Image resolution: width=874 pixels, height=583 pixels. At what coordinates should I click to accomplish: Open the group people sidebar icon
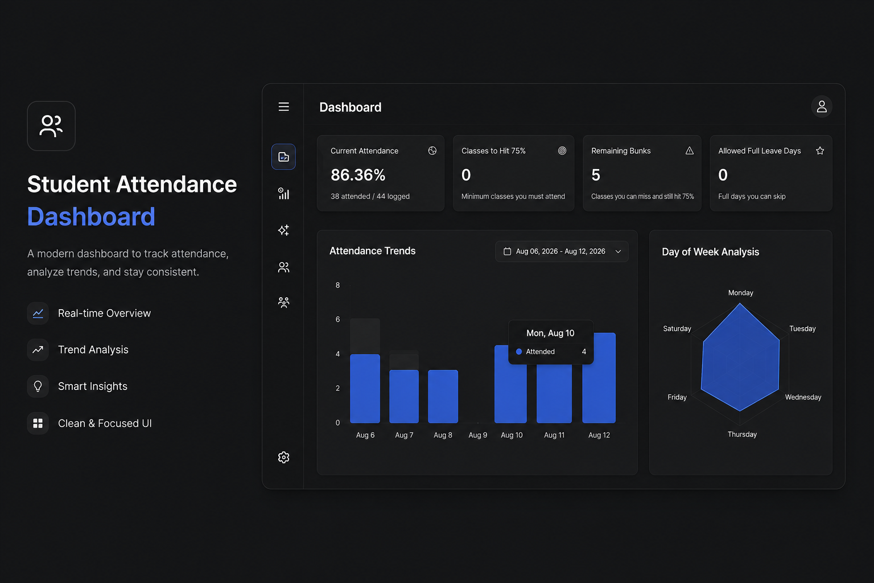[x=283, y=302]
